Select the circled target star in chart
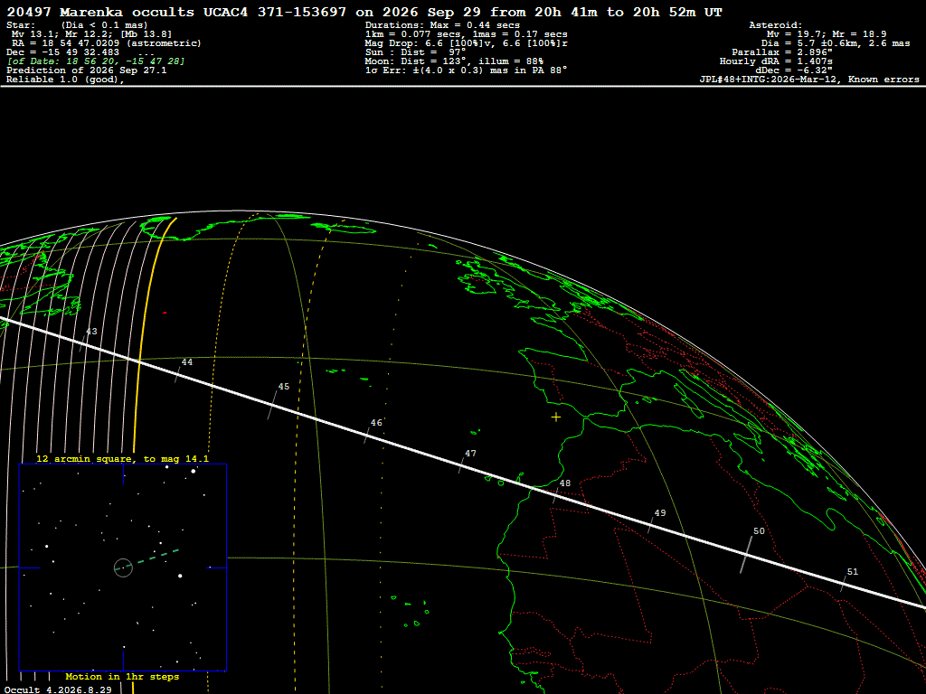Viewport: 926px width, 694px height. (123, 567)
